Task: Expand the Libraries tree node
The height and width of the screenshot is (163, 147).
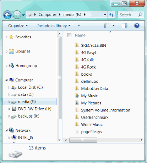Action: click(x=6, y=51)
